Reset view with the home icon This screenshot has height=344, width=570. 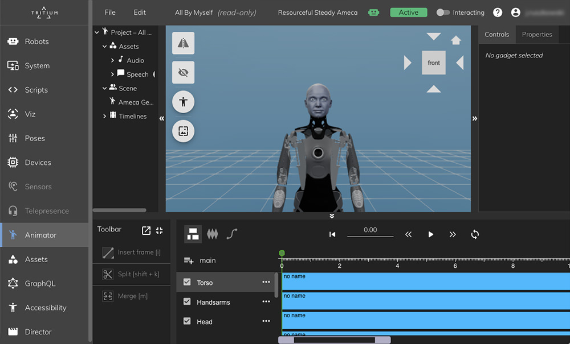tap(456, 40)
